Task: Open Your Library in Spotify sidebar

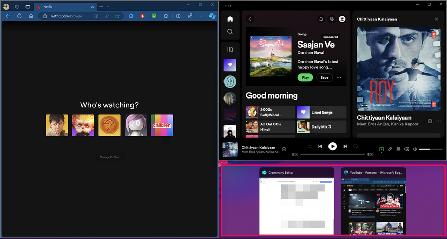Action: tap(230, 49)
